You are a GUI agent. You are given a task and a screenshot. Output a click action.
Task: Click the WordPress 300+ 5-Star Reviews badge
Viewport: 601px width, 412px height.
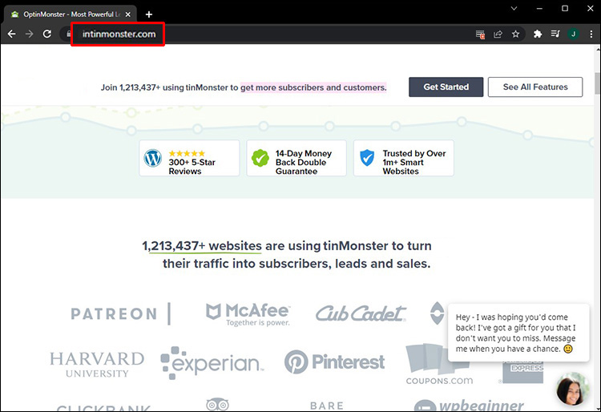pyautogui.click(x=189, y=158)
